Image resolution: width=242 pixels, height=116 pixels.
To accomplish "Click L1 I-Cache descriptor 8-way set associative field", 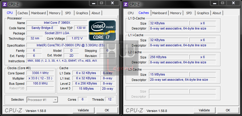I will tap(182, 45).
